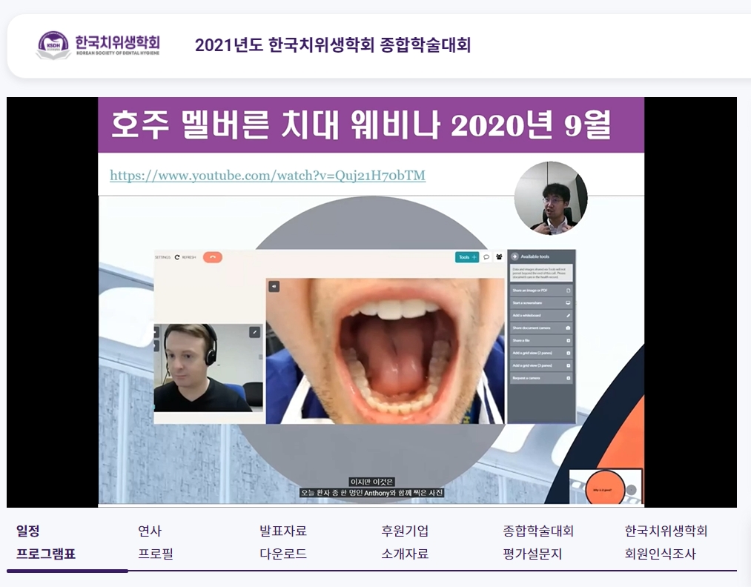The height and width of the screenshot is (587, 751).
Task: Open the chat speech bubble icon
Action: (x=486, y=257)
